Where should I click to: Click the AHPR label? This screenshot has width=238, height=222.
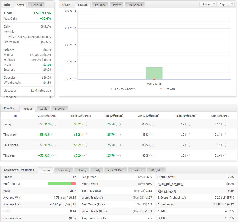point(162,211)
